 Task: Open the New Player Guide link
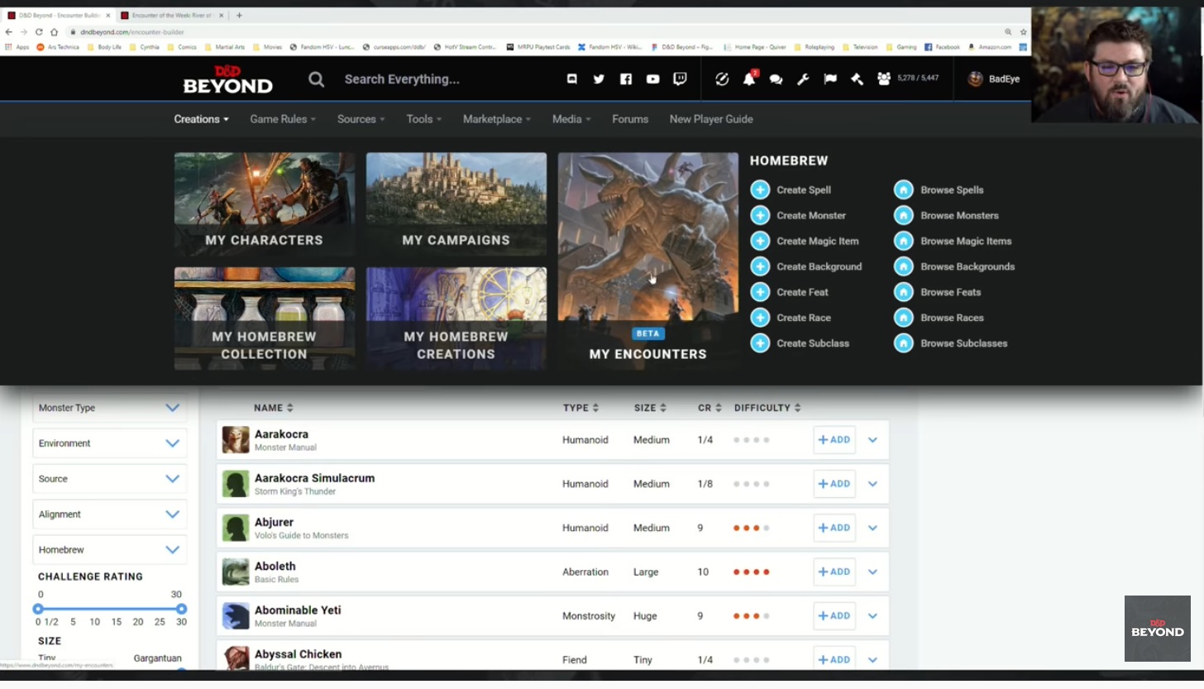[x=711, y=119]
